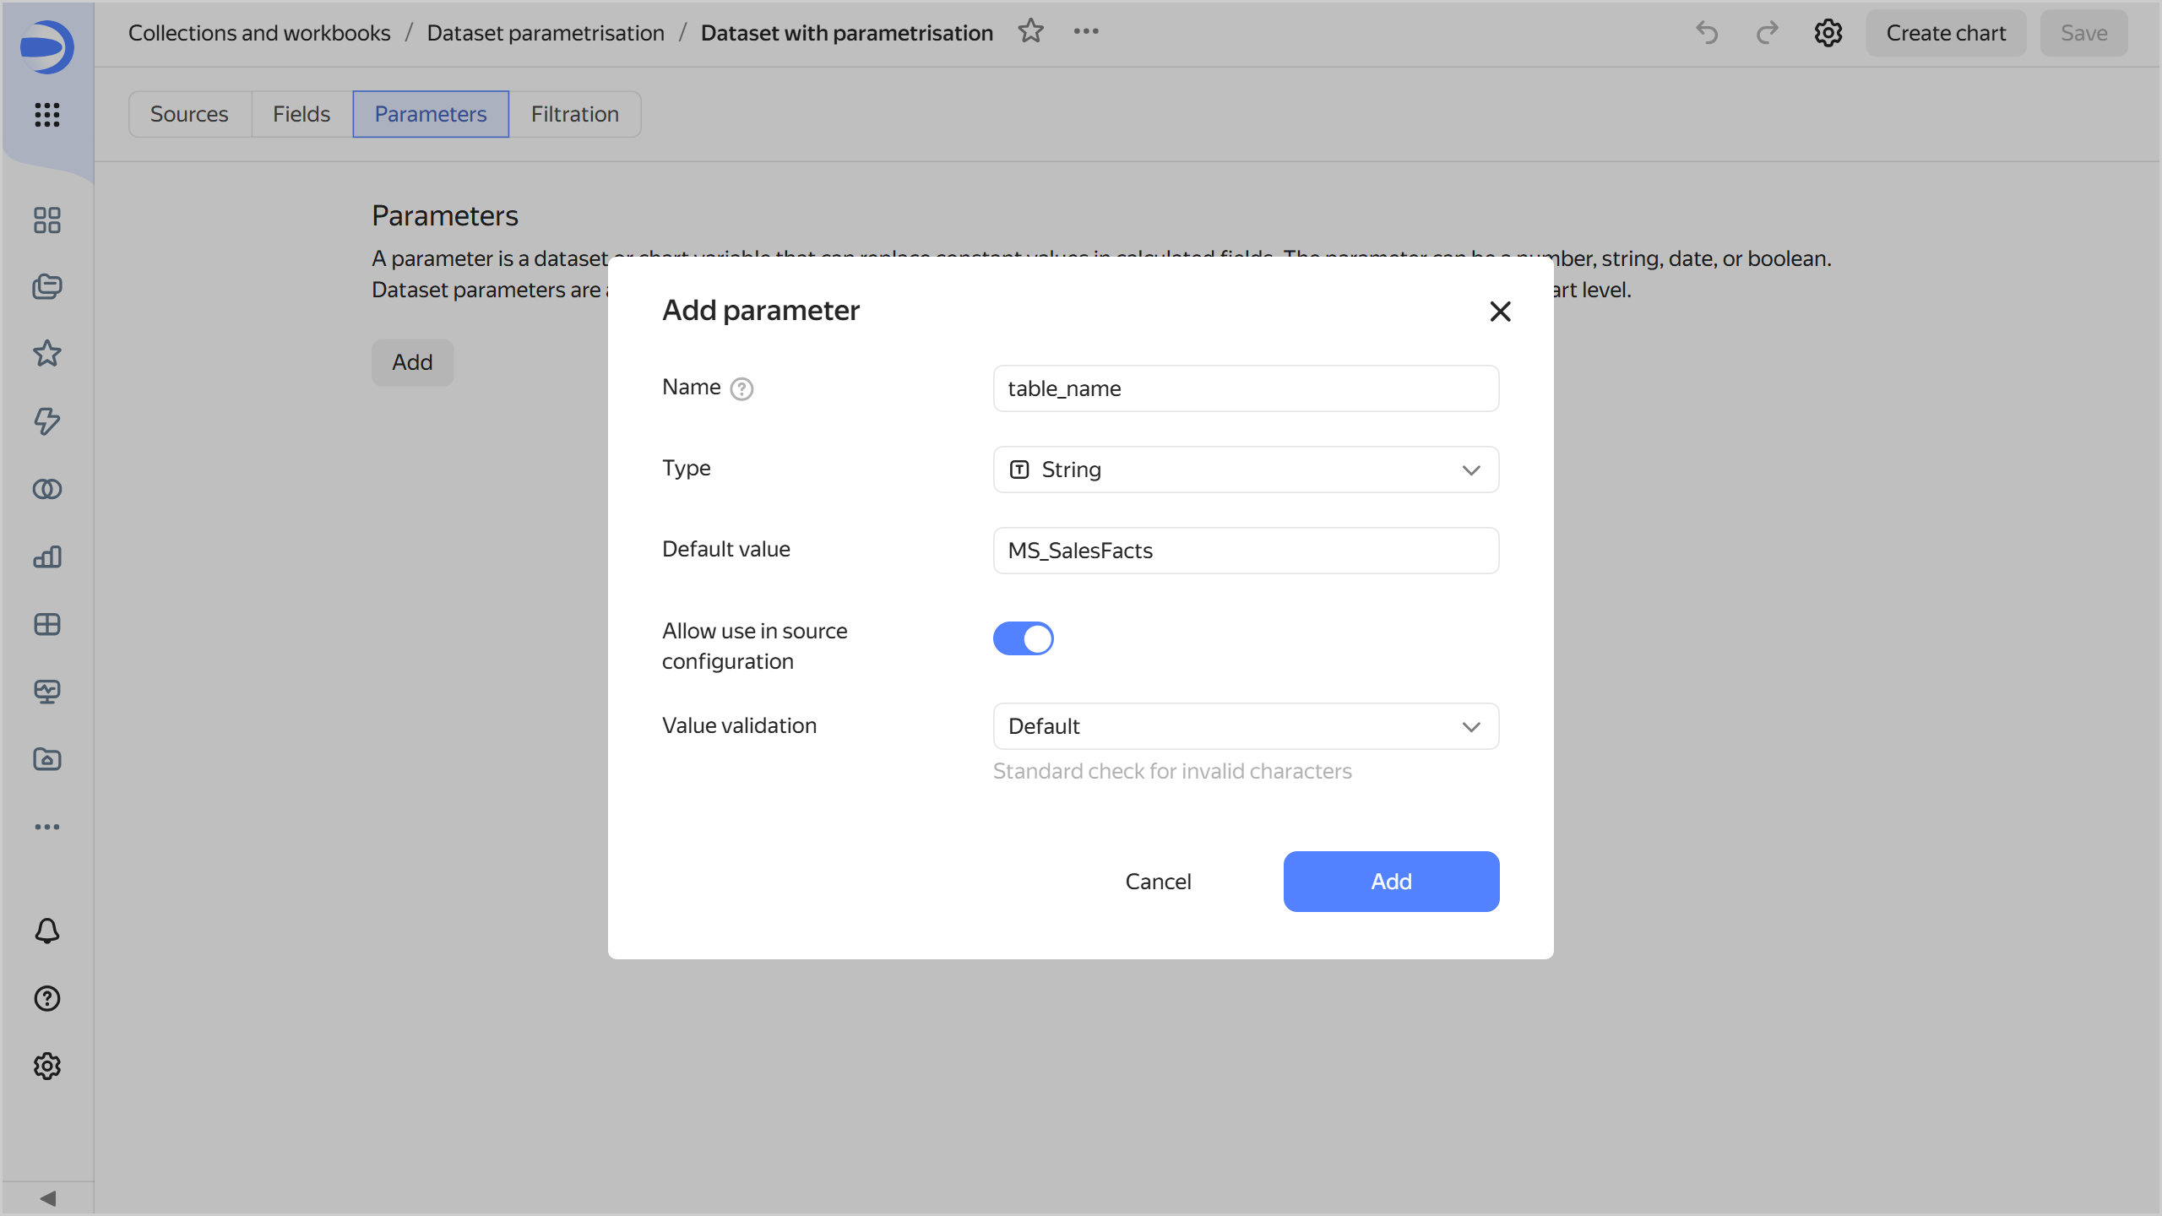This screenshot has height=1216, width=2162.
Task: Click the notifications bell icon
Action: click(47, 931)
